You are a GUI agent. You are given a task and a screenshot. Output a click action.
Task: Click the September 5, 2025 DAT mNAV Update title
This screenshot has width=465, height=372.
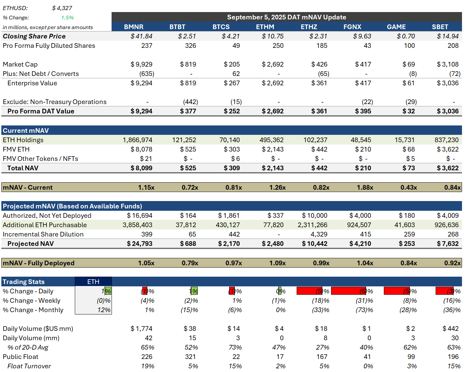pyautogui.click(x=286, y=17)
